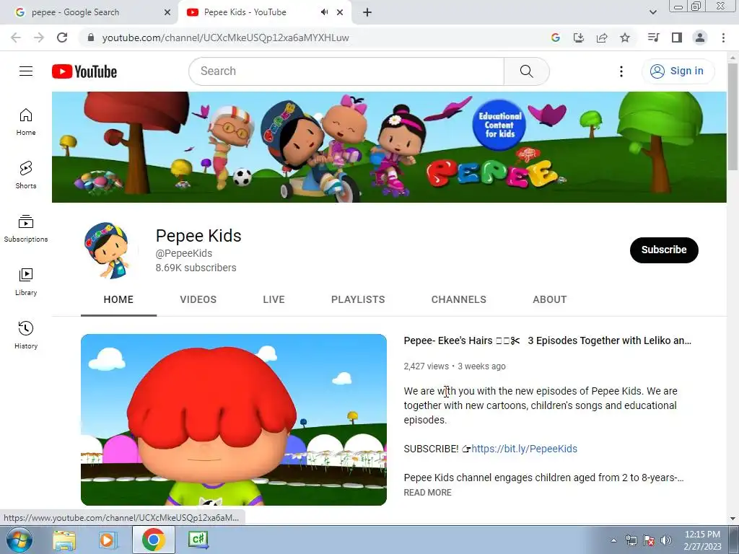Click the Google icon in the address bar
The image size is (739, 554).
(x=556, y=38)
